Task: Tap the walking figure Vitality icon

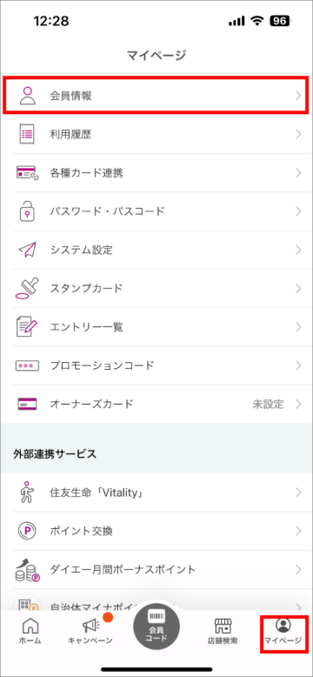Action: [x=27, y=493]
